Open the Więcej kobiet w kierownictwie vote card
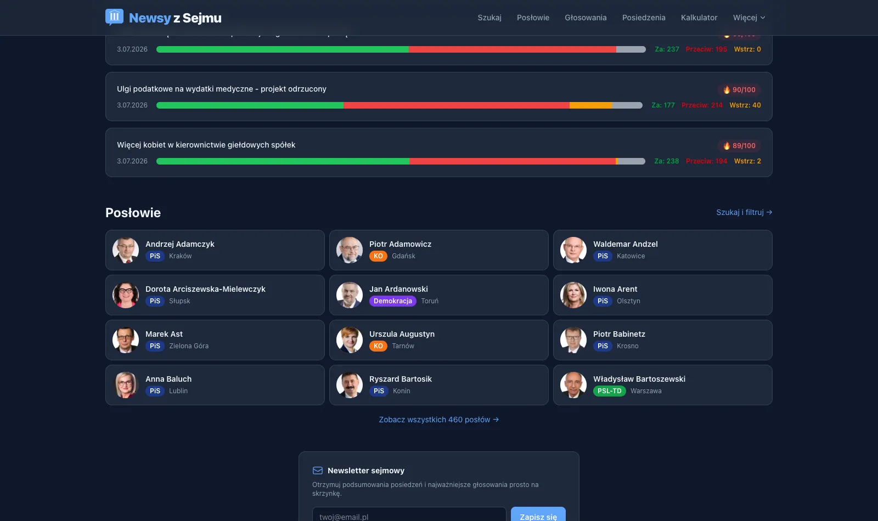Screen dimensions: 878x521 coord(439,152)
